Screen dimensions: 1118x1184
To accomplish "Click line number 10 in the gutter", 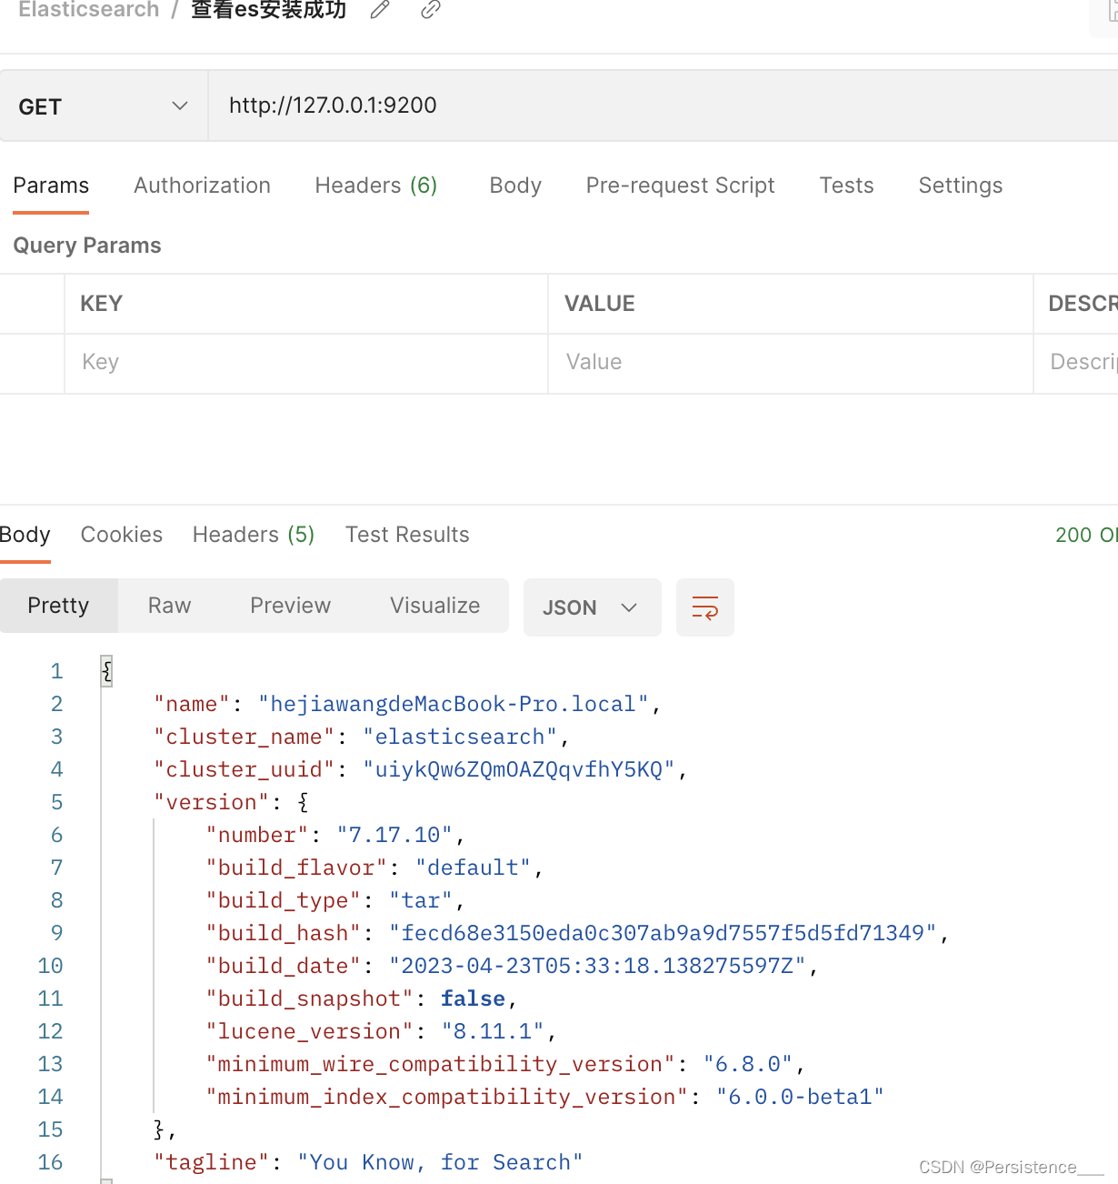I will 50,966.
